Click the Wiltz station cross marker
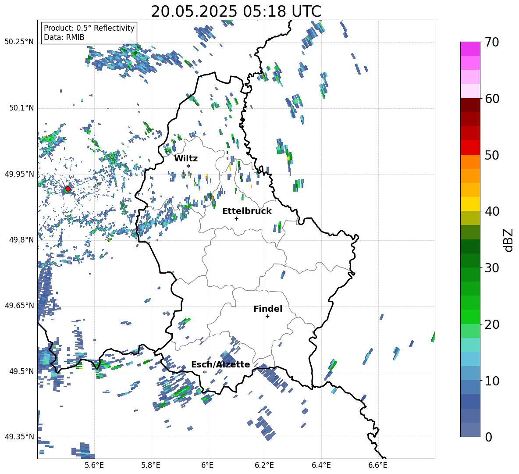This screenshot has width=519, height=474. point(188,166)
